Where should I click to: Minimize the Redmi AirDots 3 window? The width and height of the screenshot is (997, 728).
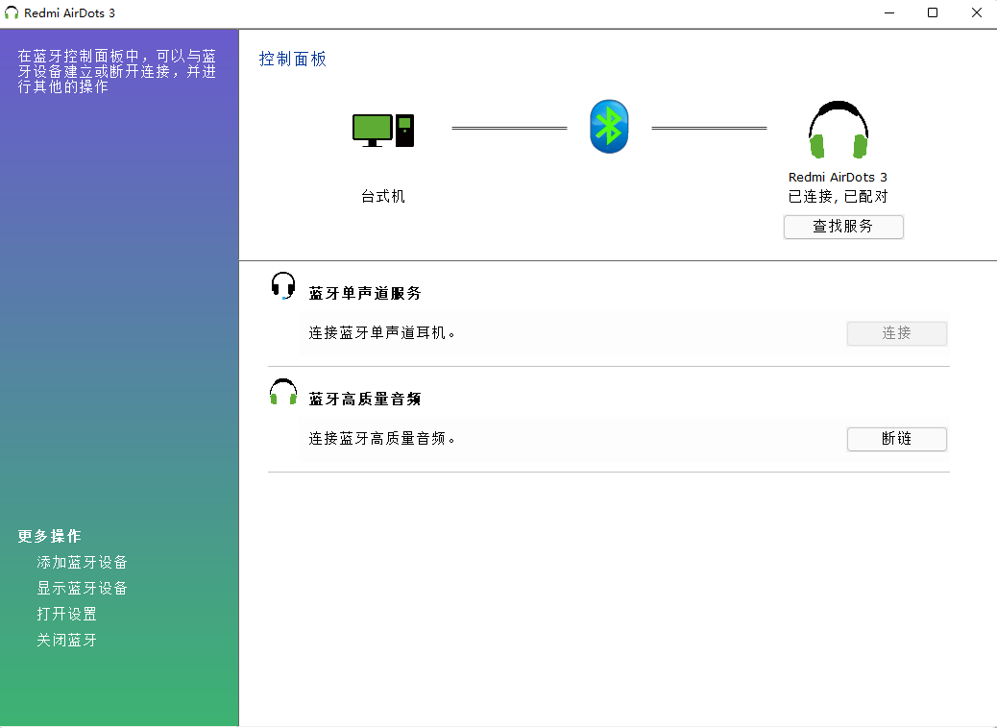[888, 12]
